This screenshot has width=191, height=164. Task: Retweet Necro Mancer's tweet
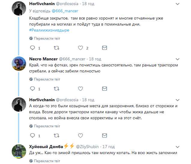pyautogui.click(x=56, y=89)
